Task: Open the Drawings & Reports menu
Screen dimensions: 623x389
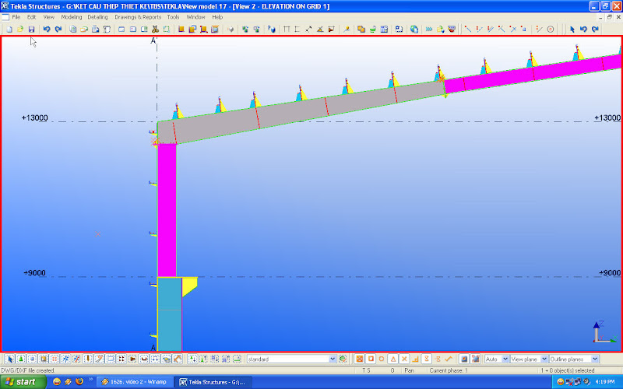Action: (x=138, y=16)
